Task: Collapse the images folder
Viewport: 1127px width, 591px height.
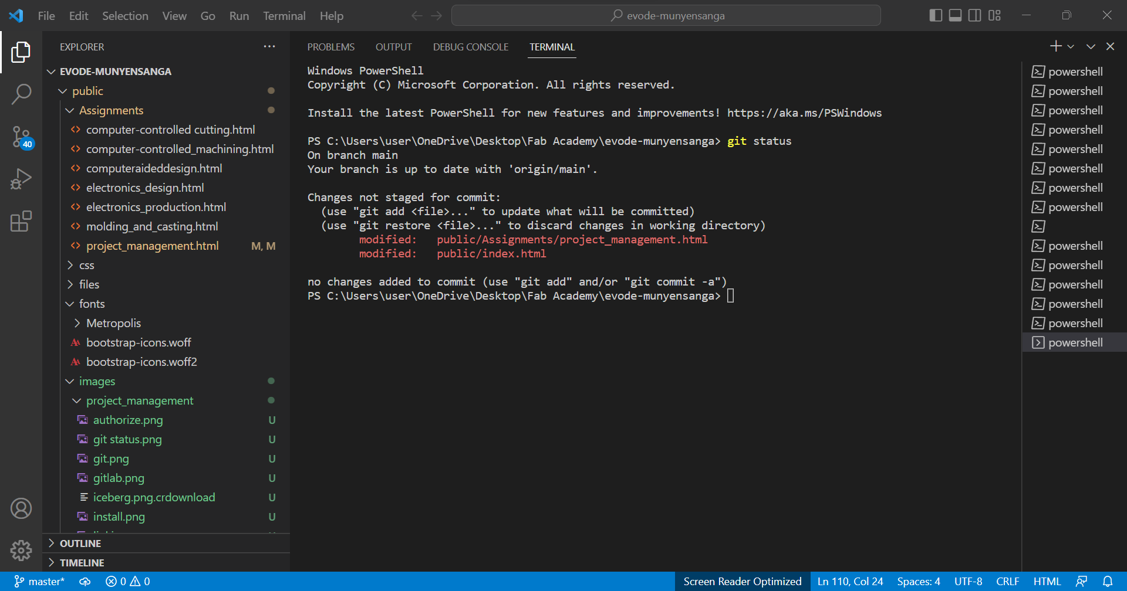Action: point(166,381)
